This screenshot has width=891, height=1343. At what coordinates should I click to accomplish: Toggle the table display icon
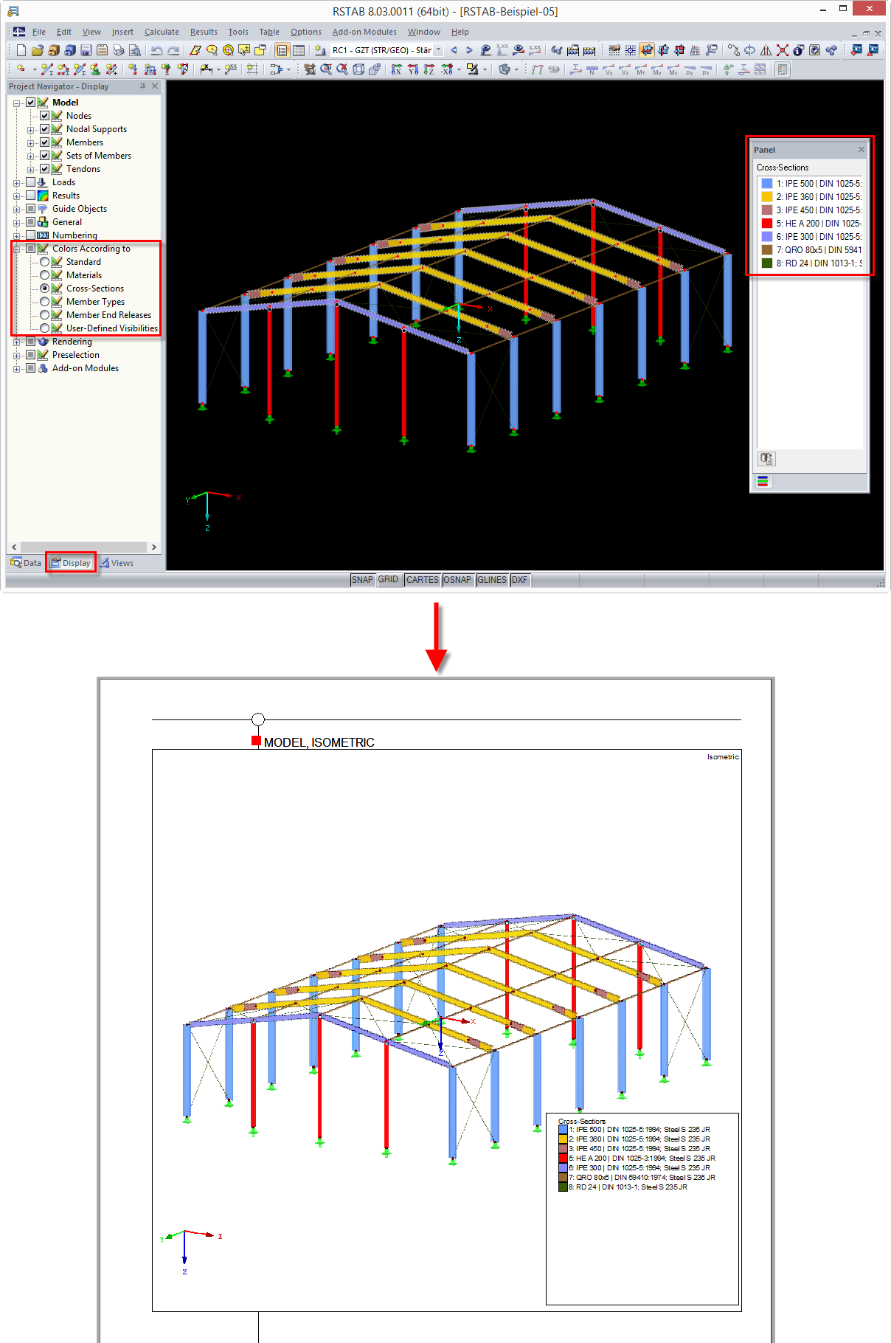point(299,50)
